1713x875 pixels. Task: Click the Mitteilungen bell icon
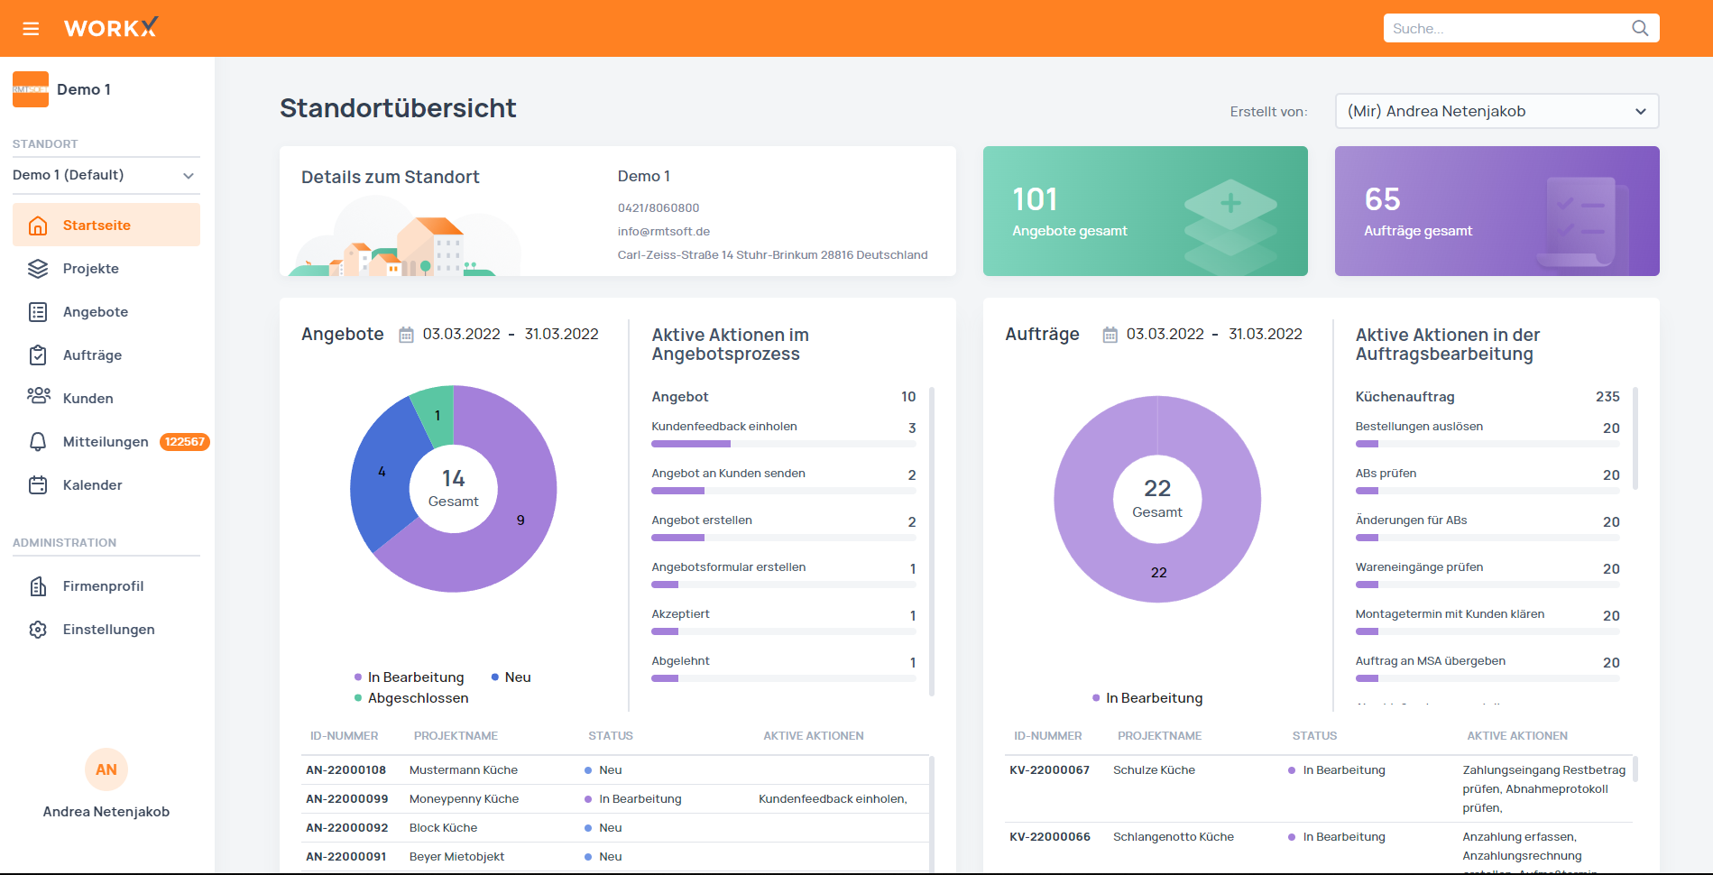click(38, 442)
